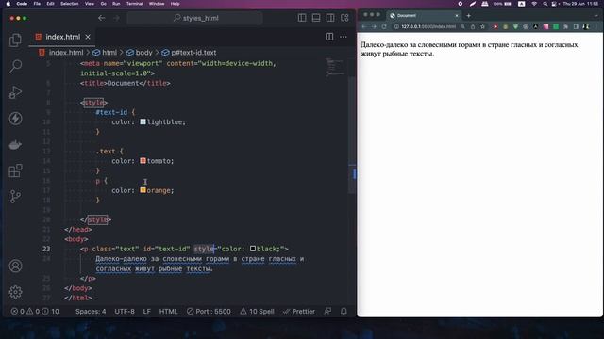This screenshot has width=604, height=339.
Task: Click the styles_html command center search box
Action: pyautogui.click(x=195, y=18)
